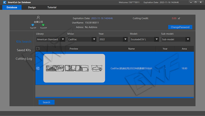The height and width of the screenshot is (116, 205).
Task: Click the user profile avatar icon
Action: 38,17
